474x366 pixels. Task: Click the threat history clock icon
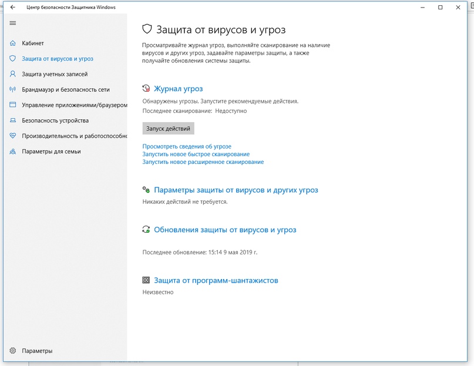pyautogui.click(x=146, y=89)
